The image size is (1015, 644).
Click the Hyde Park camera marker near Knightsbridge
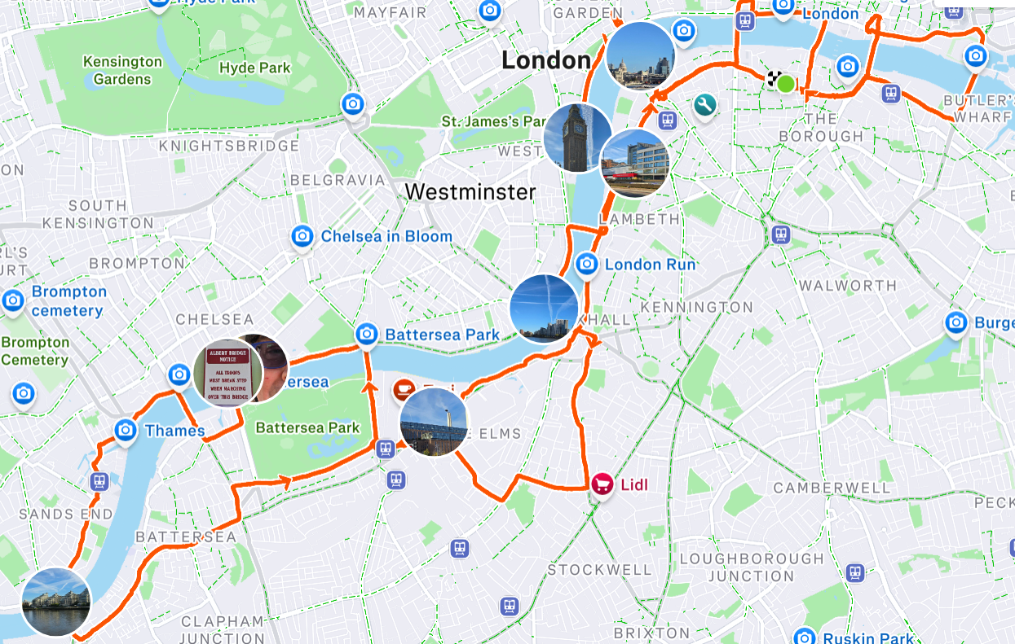click(x=353, y=104)
